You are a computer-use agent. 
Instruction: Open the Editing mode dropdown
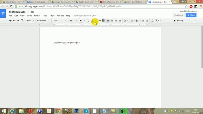(x=182, y=21)
